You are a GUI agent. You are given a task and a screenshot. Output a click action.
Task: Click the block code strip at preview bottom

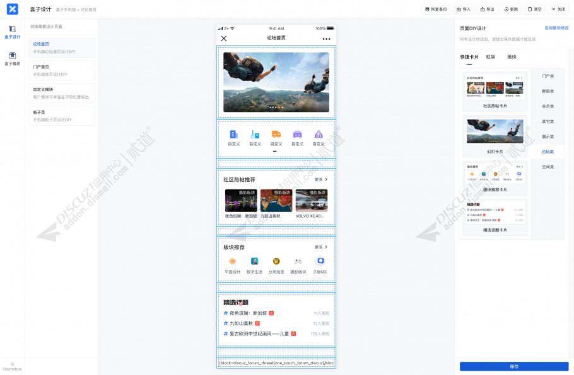276,363
